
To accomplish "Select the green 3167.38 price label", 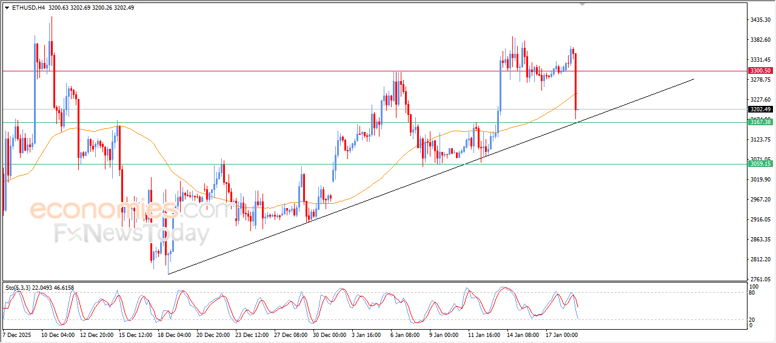I will [760, 122].
